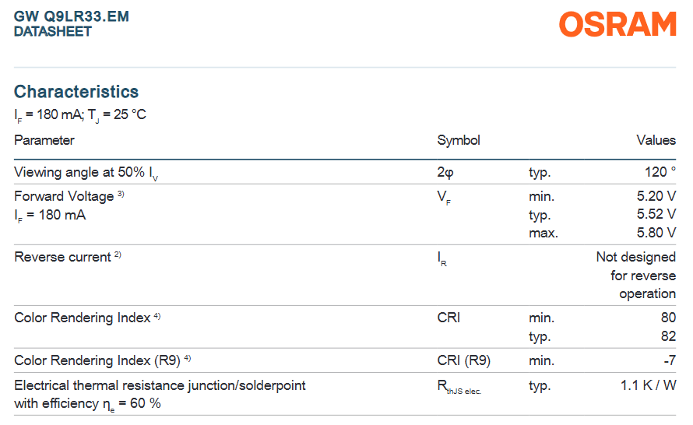Click the RthJS elec. symbol
The image size is (693, 425).
coord(459,387)
